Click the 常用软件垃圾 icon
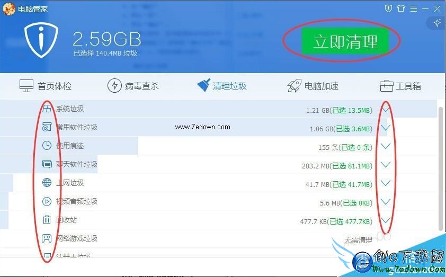Image resolution: width=446 pixels, height=277 pixels. (47, 127)
